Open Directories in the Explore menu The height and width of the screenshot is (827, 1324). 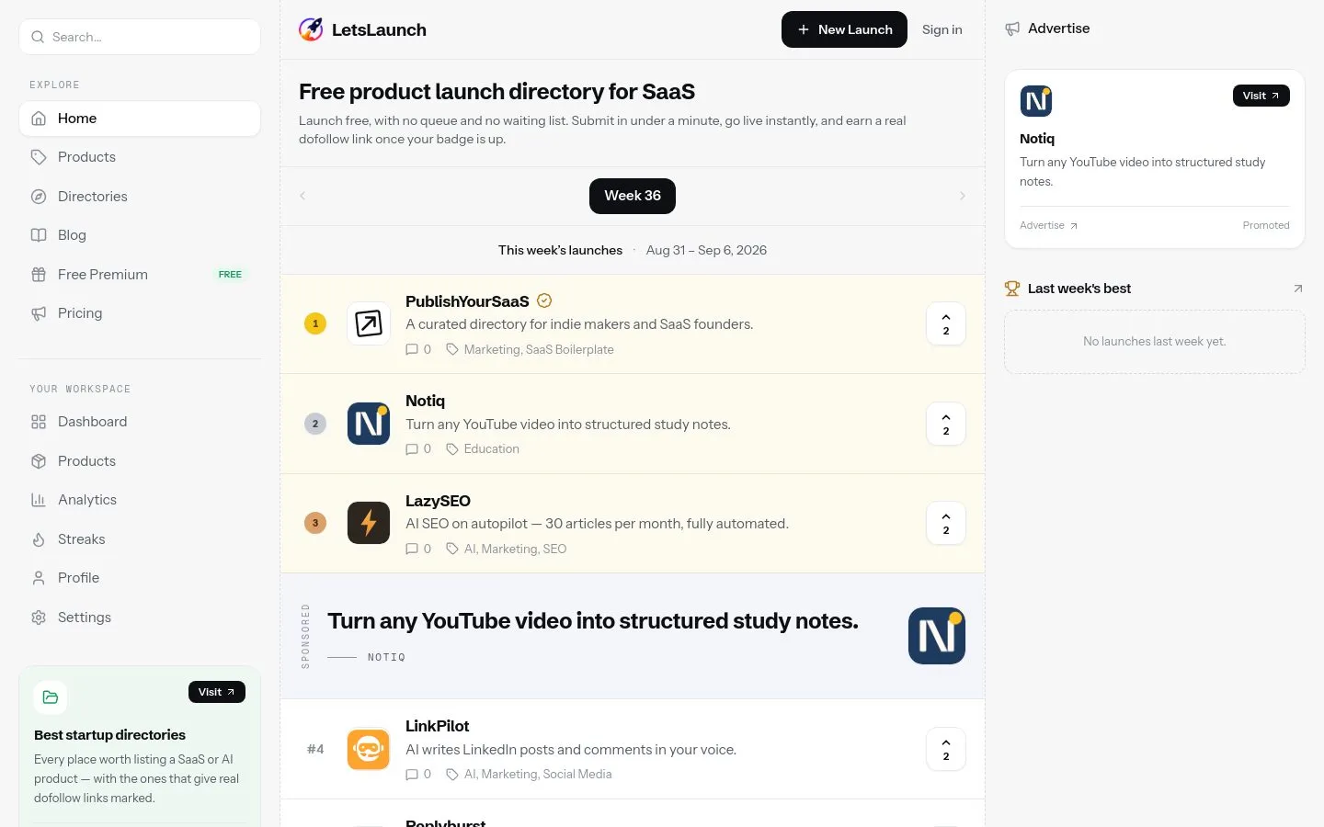[x=140, y=197]
